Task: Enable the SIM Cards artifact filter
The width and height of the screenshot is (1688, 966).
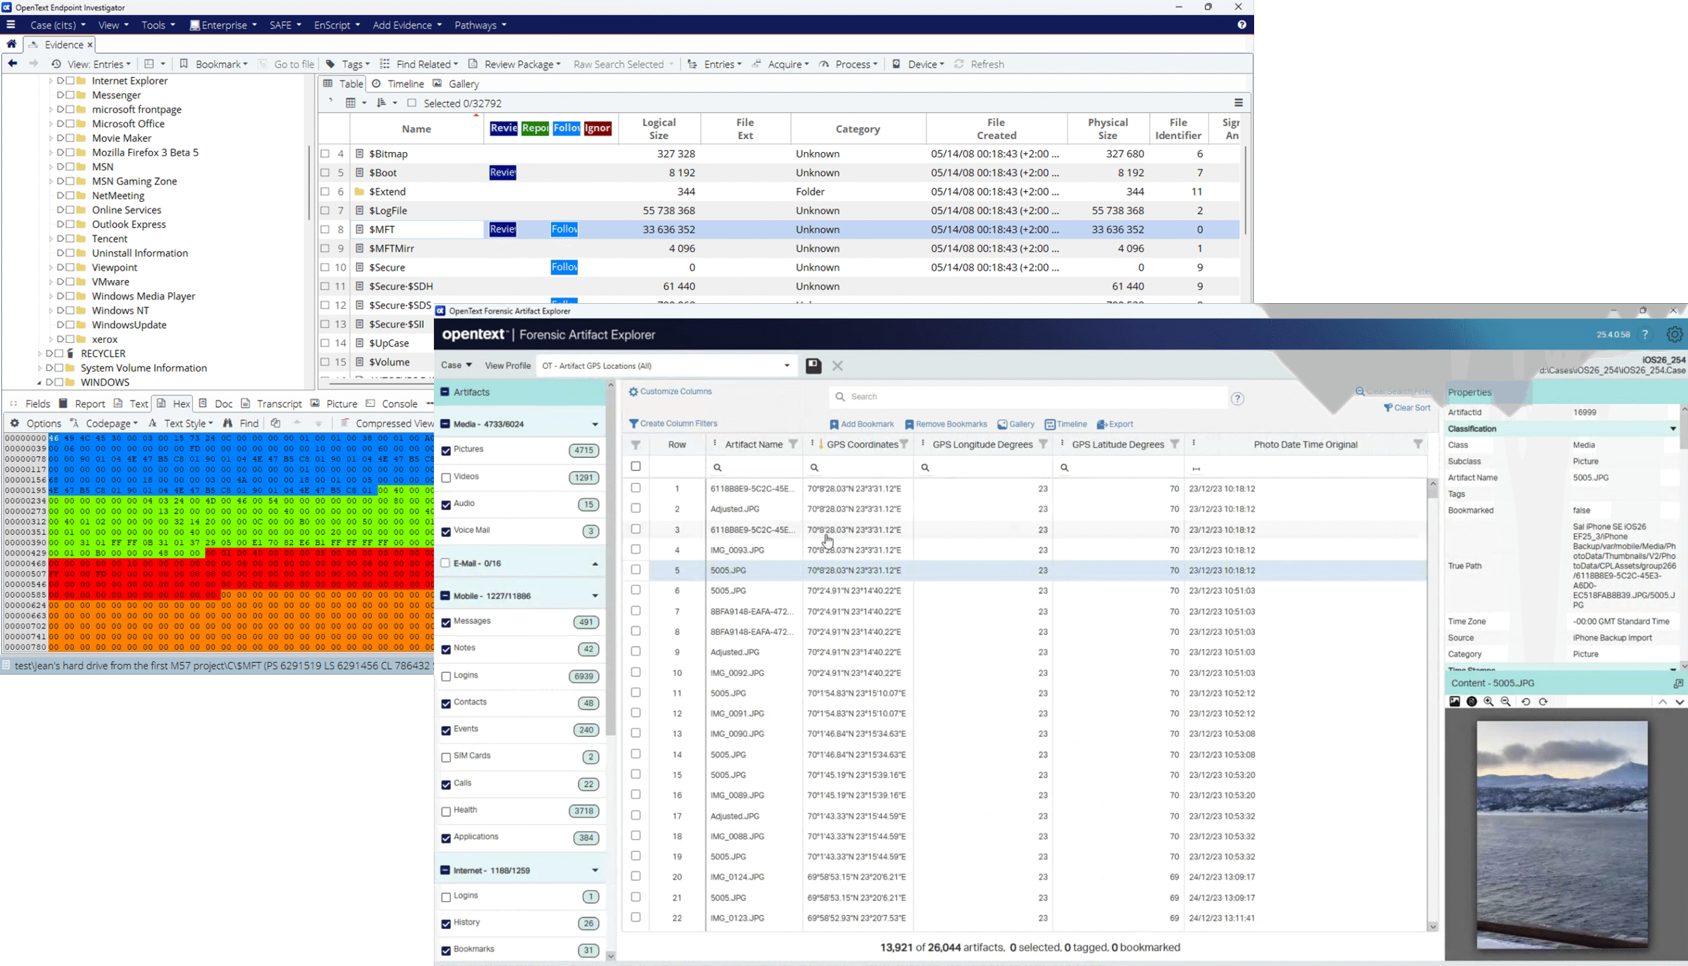Action: tap(446, 756)
